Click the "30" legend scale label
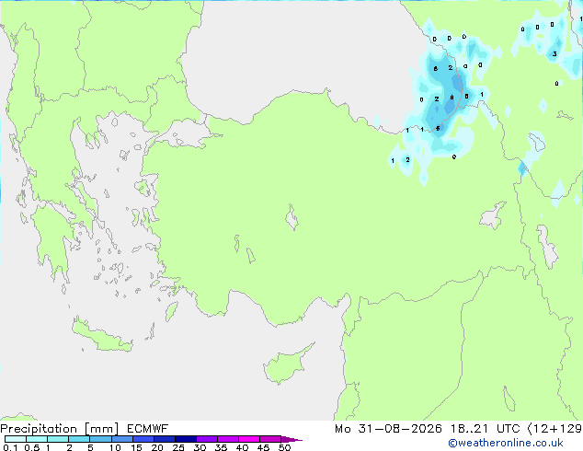The image size is (583, 451). point(200,447)
